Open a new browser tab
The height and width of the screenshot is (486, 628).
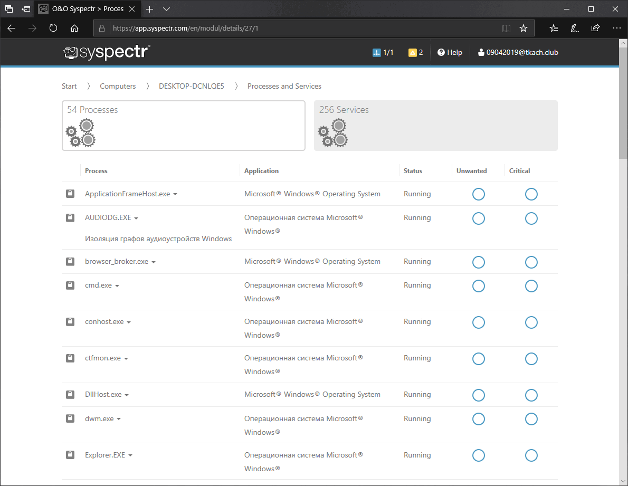point(149,9)
